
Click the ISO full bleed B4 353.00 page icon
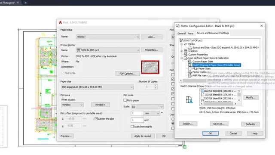[x=202, y=98]
